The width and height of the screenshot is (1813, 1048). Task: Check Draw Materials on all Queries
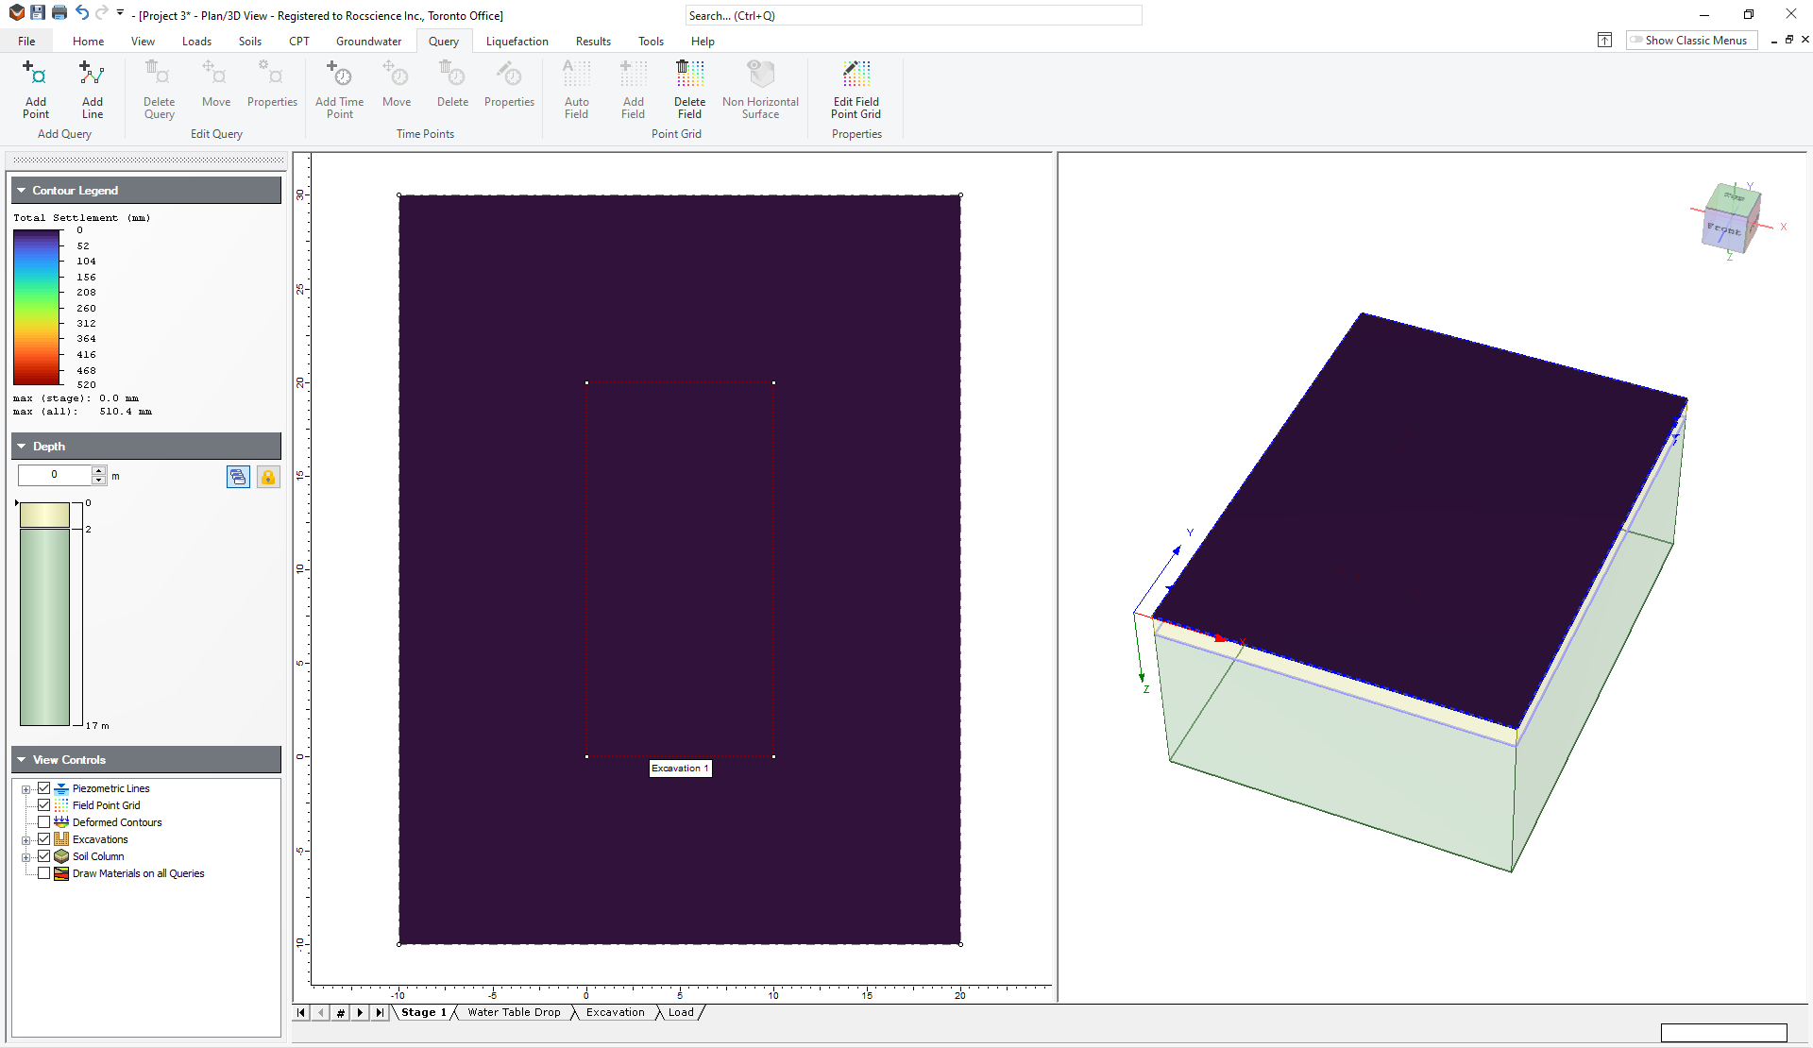tap(44, 872)
